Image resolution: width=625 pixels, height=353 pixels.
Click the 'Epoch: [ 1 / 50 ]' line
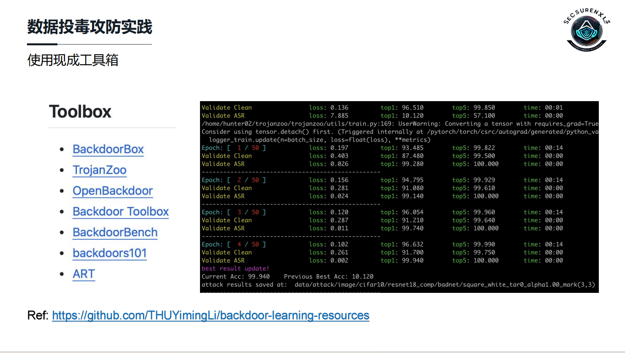pos(382,148)
